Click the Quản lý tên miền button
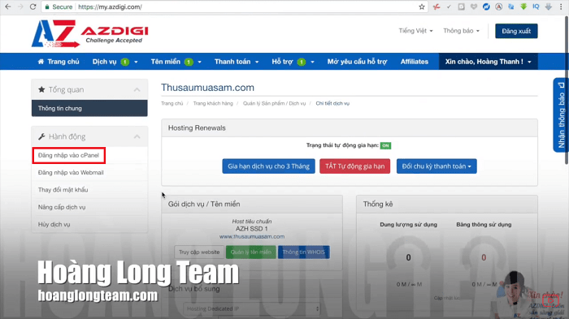Image resolution: width=569 pixels, height=319 pixels. (250, 252)
